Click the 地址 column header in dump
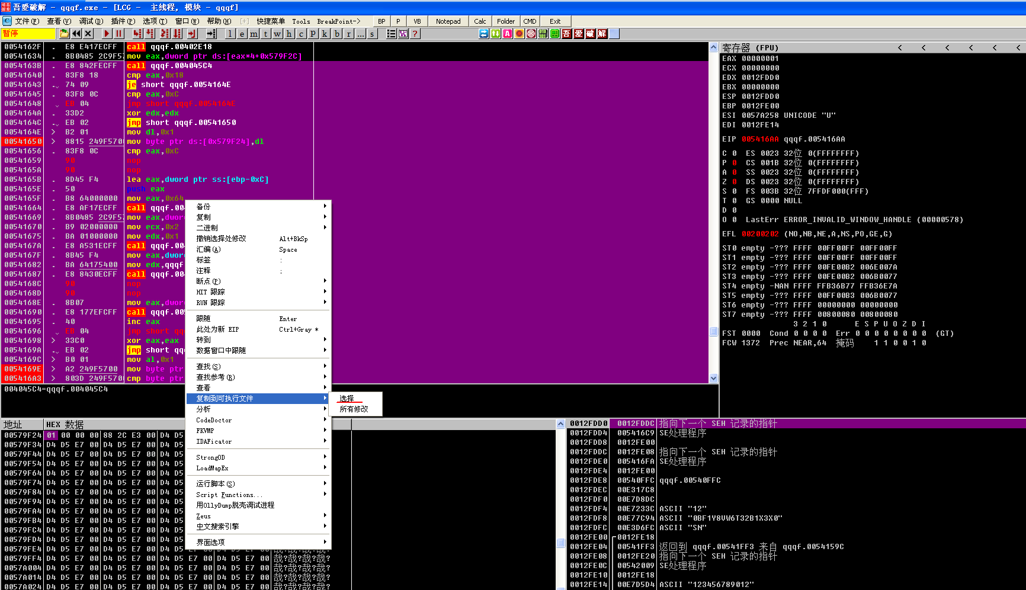 pos(23,425)
